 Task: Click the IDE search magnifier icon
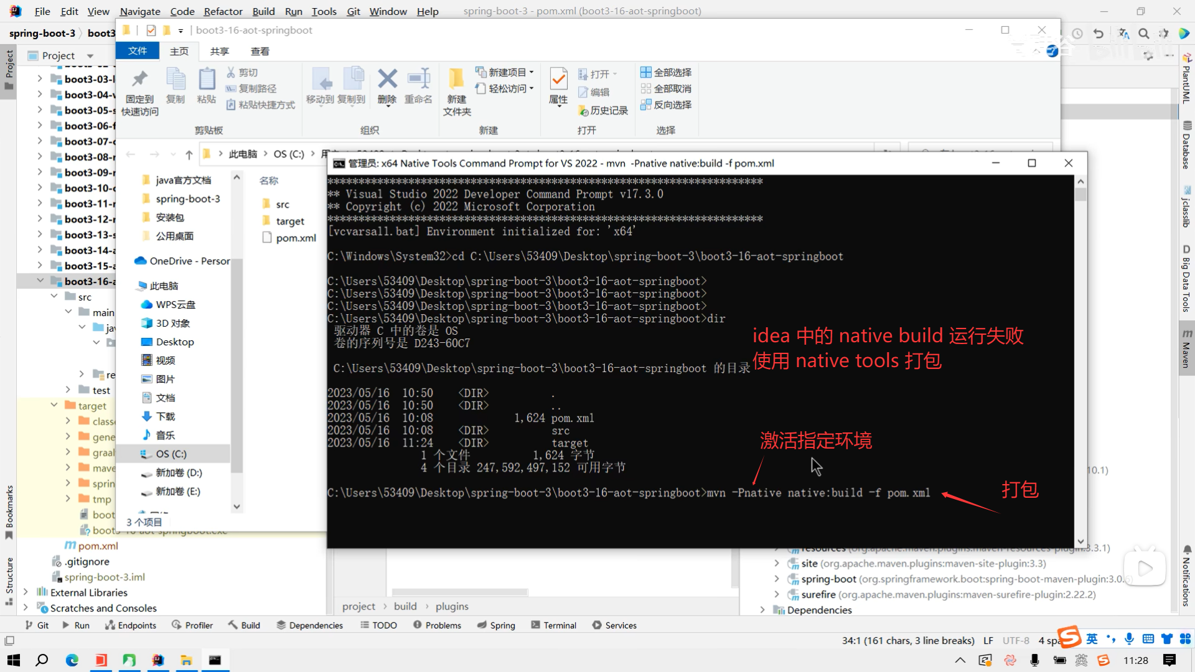pyautogui.click(x=1144, y=34)
